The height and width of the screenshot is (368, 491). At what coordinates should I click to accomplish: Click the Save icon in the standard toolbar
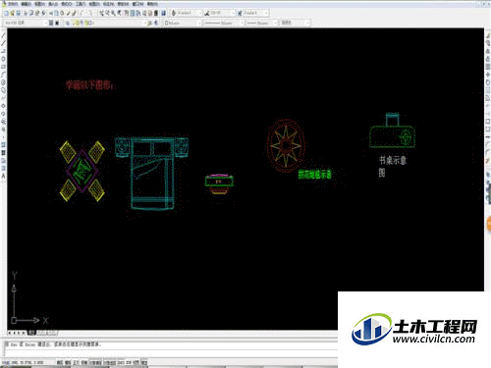click(x=19, y=13)
